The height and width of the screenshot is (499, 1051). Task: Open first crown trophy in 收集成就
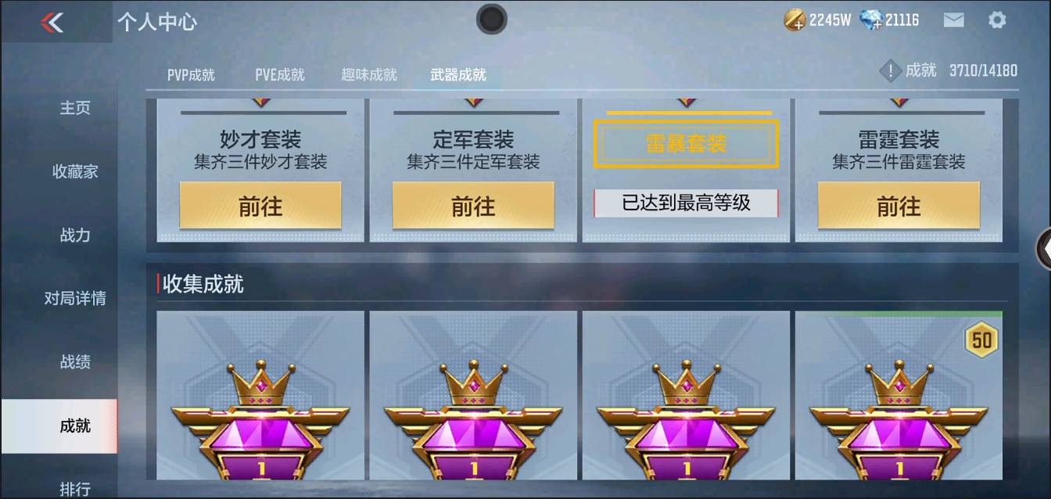tap(260, 395)
